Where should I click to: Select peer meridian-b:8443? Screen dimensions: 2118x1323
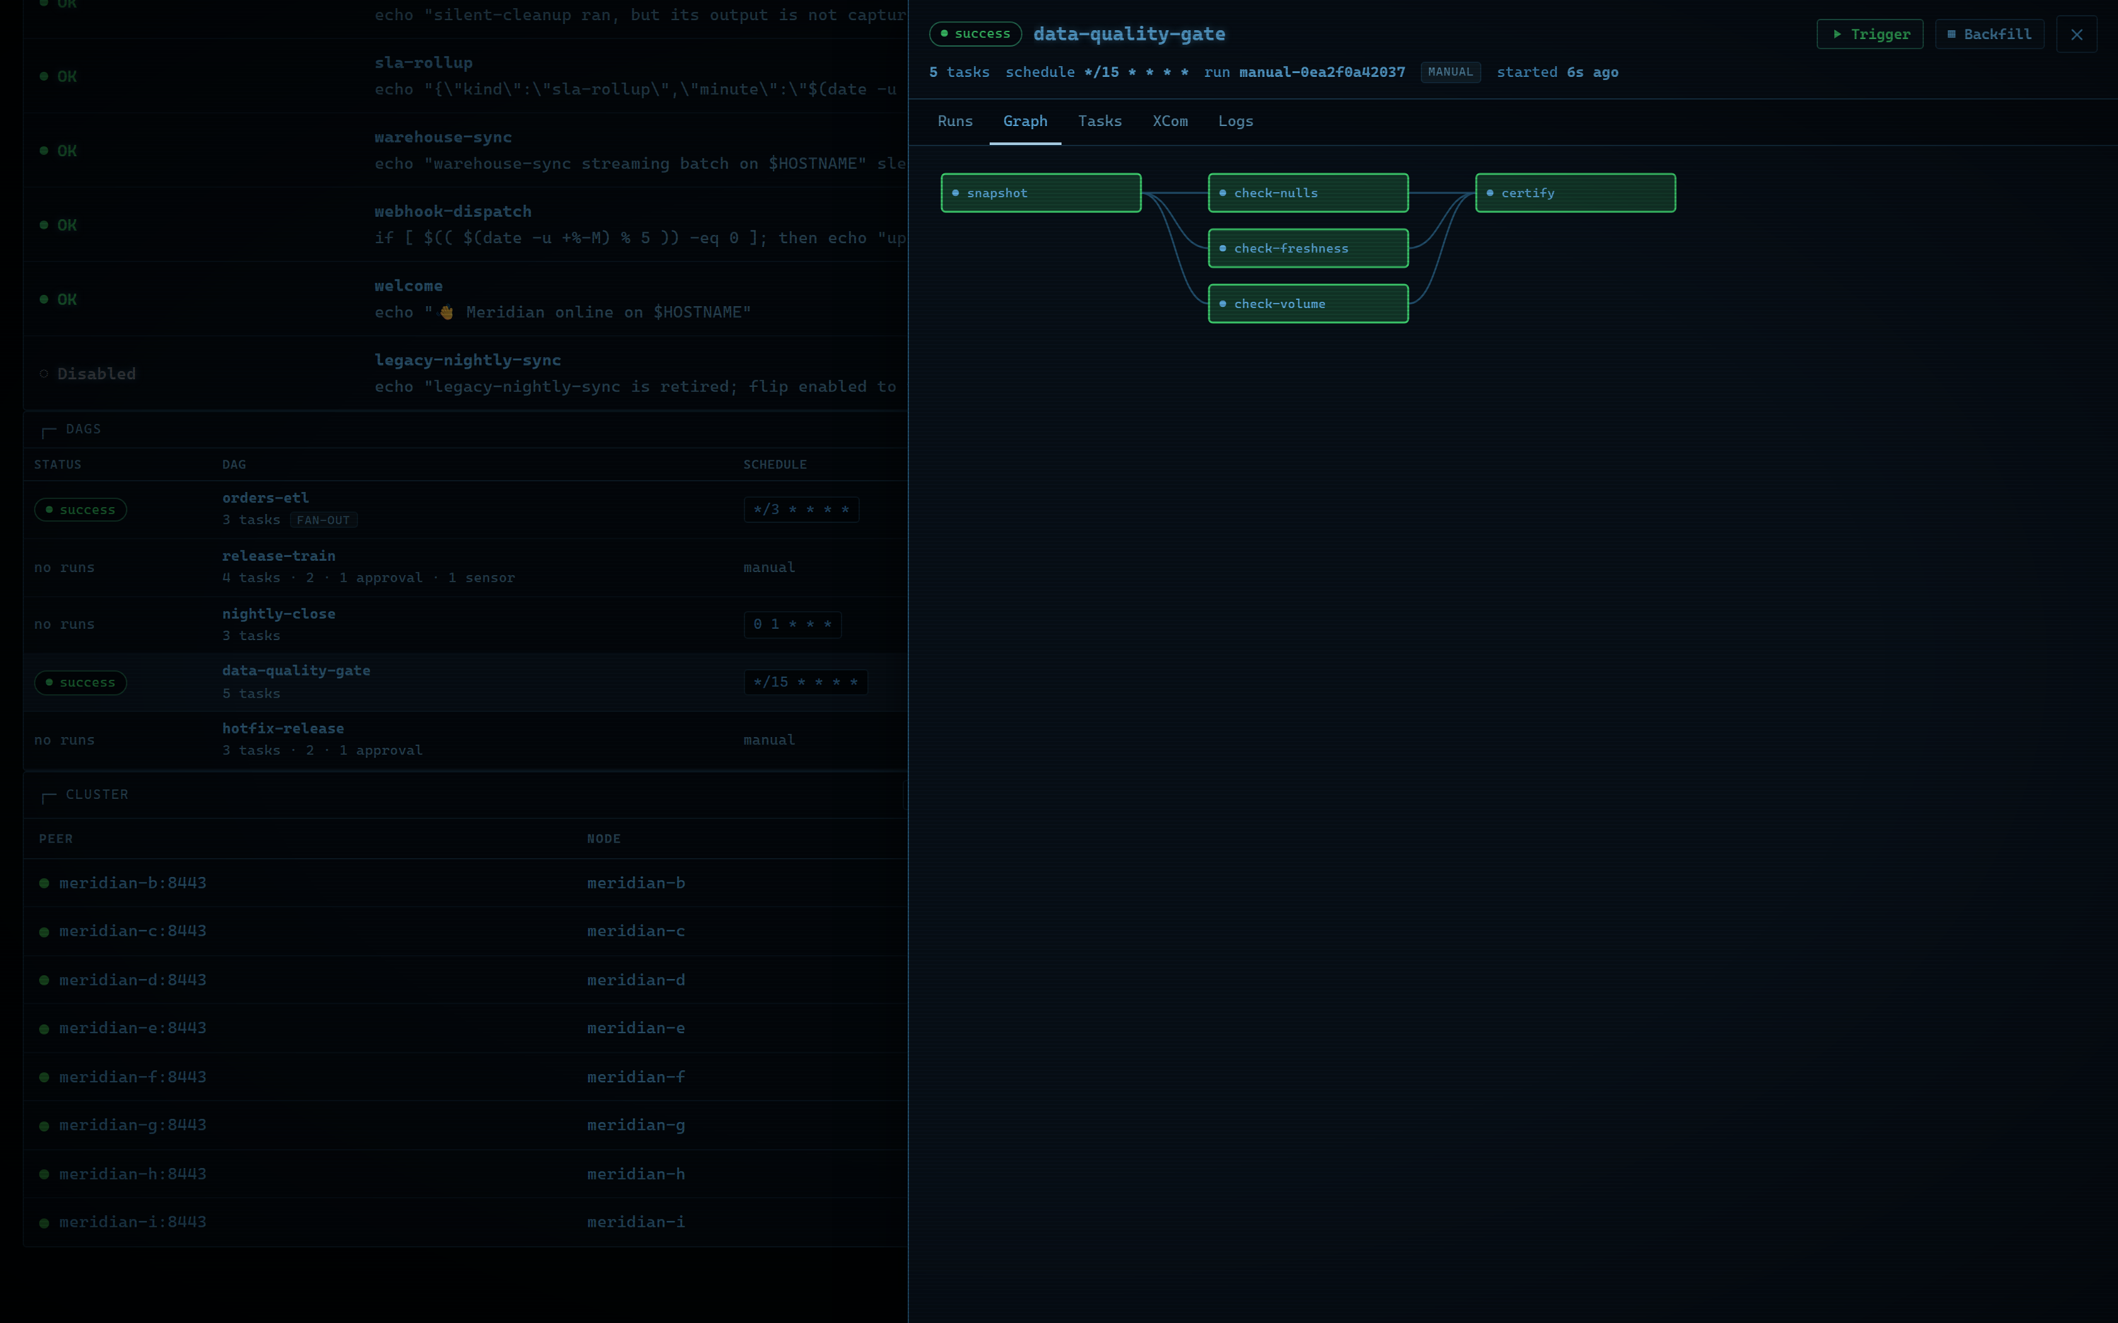click(133, 883)
